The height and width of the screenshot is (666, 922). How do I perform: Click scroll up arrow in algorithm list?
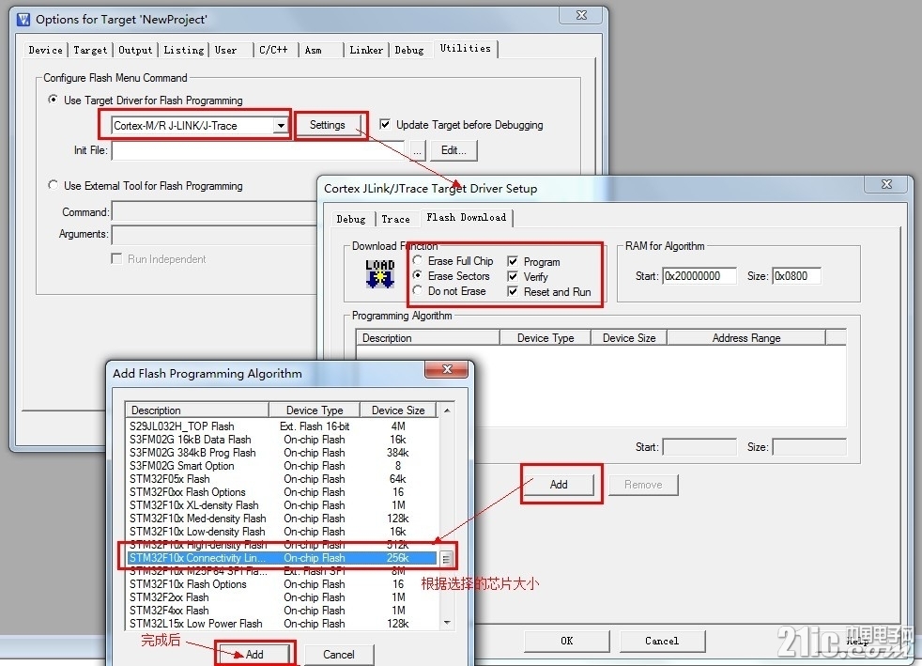click(447, 410)
